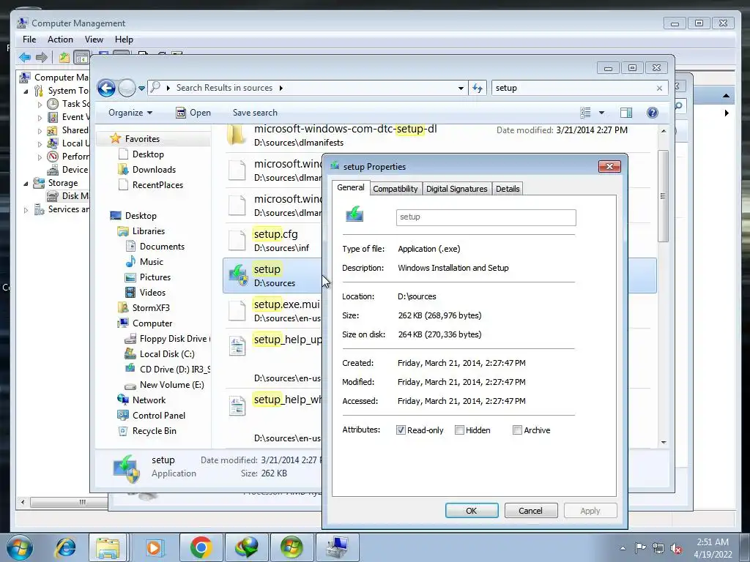Open Downloads under Favorites

[x=154, y=170]
